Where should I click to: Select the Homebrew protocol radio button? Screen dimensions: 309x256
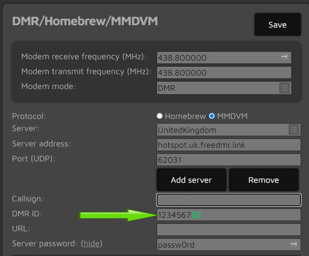[159, 116]
